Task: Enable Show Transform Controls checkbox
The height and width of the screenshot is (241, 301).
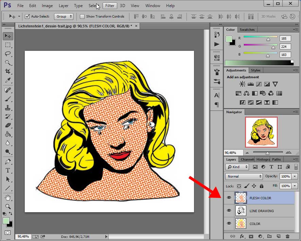Action: (x=82, y=17)
